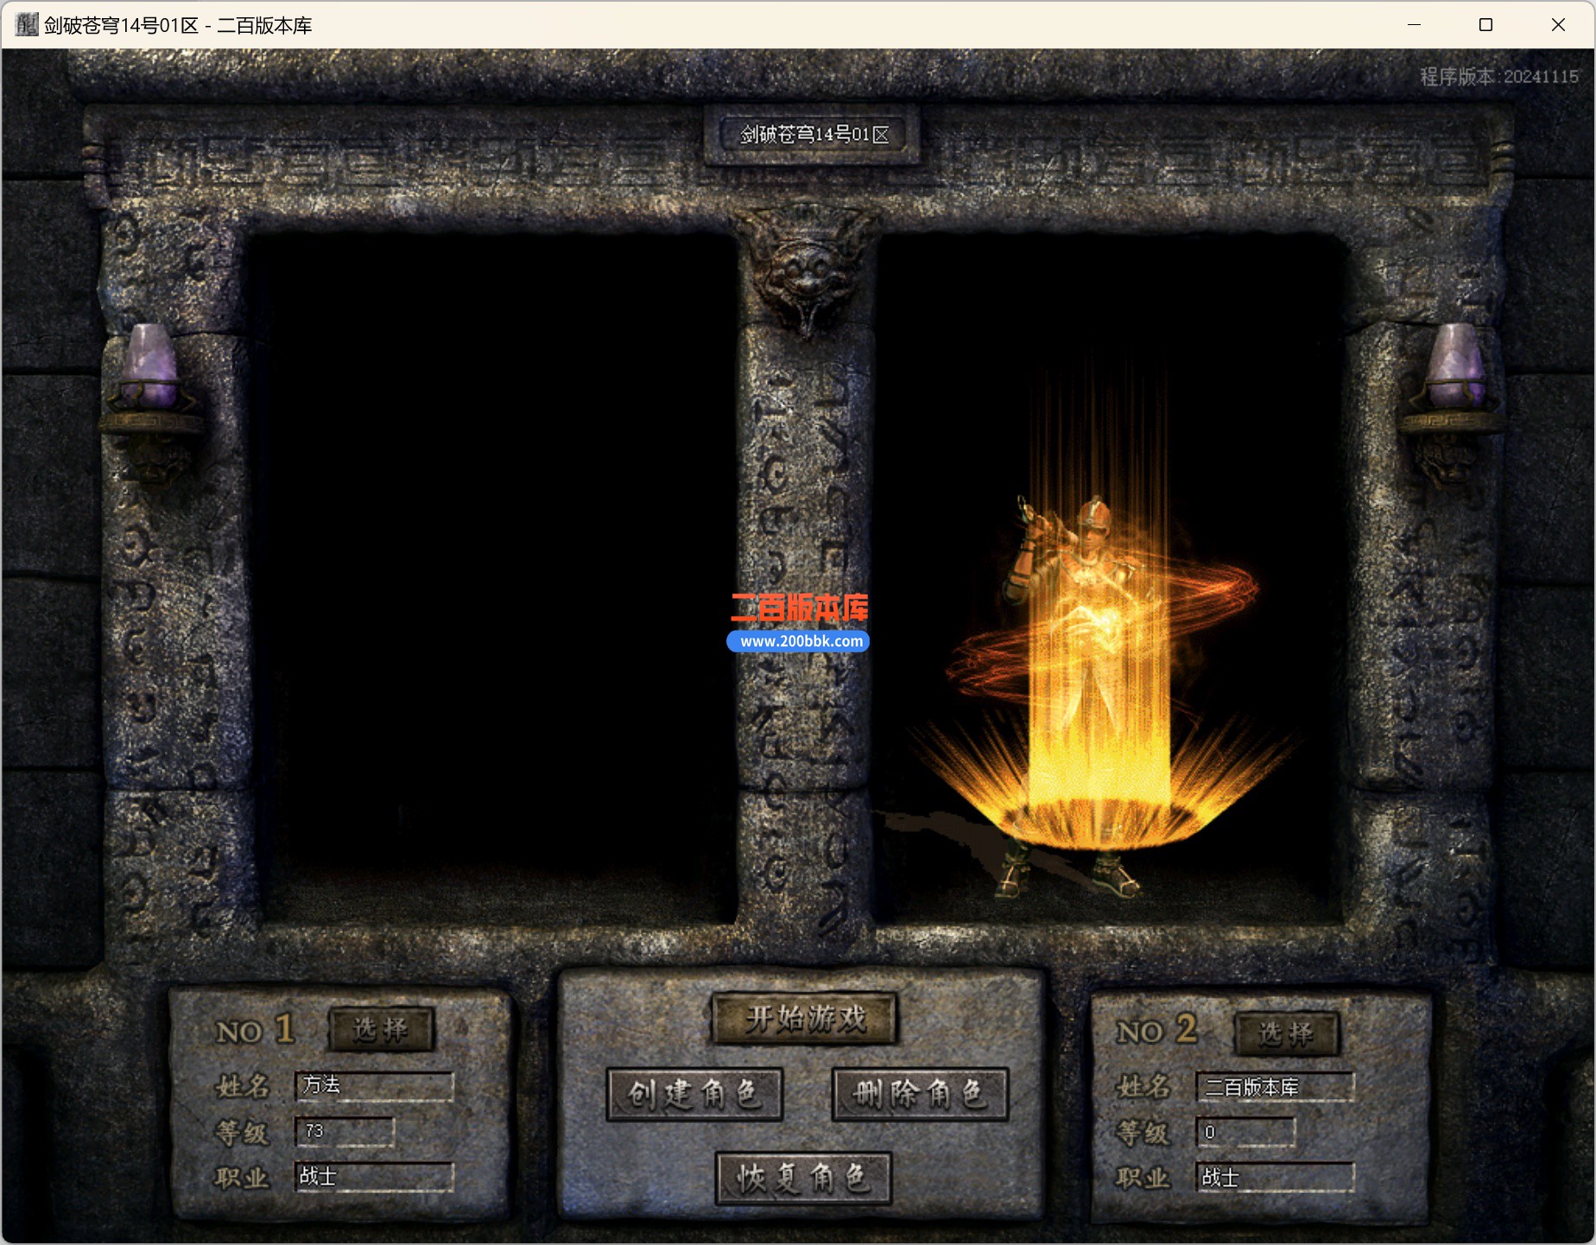
Task: Click the NO 2 class field 战士
Action: pos(1275,1178)
